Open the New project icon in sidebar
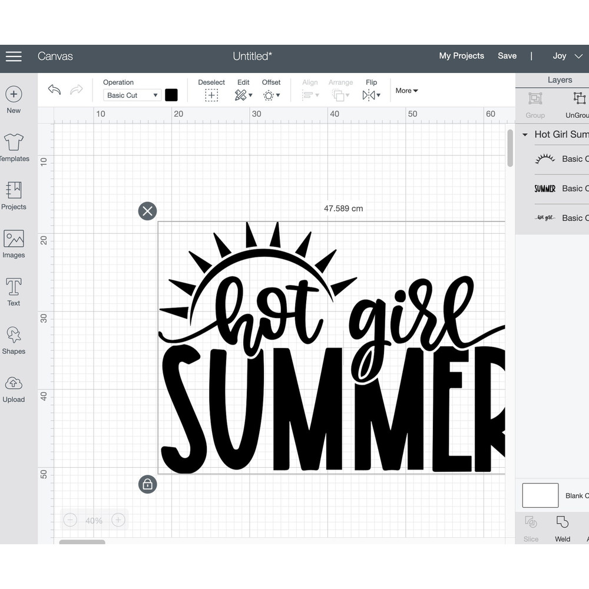589x589 pixels. [14, 94]
